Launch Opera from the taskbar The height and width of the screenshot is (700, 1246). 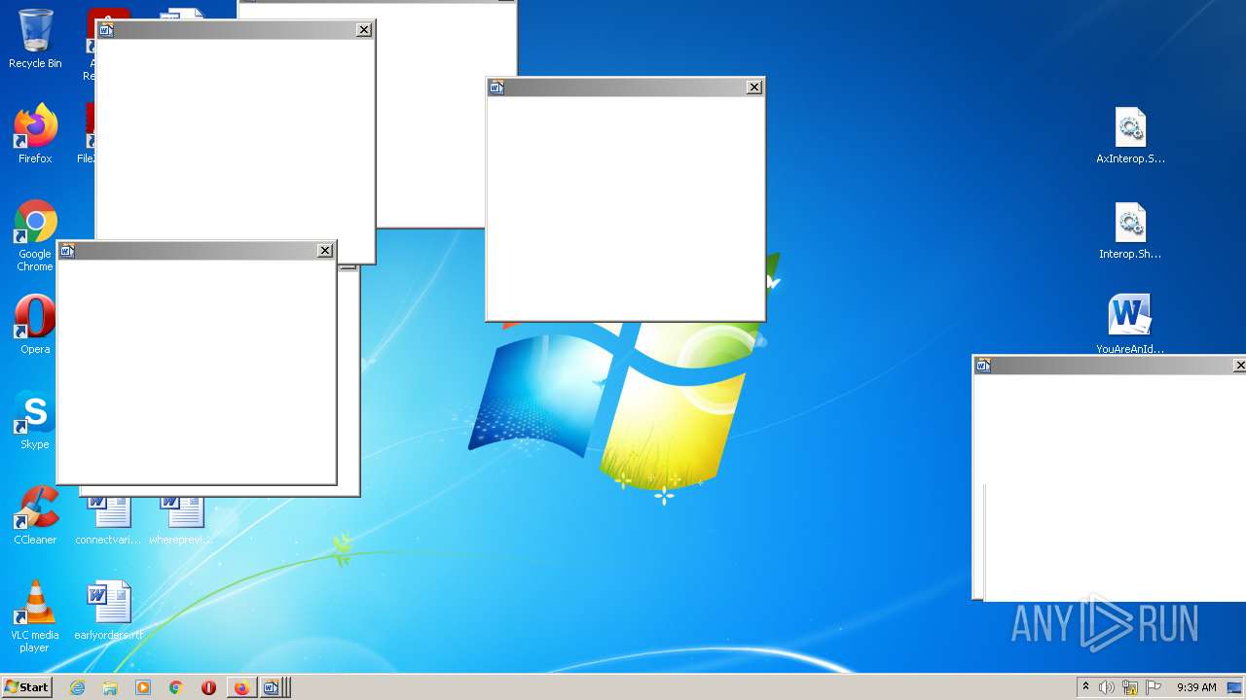(x=208, y=687)
